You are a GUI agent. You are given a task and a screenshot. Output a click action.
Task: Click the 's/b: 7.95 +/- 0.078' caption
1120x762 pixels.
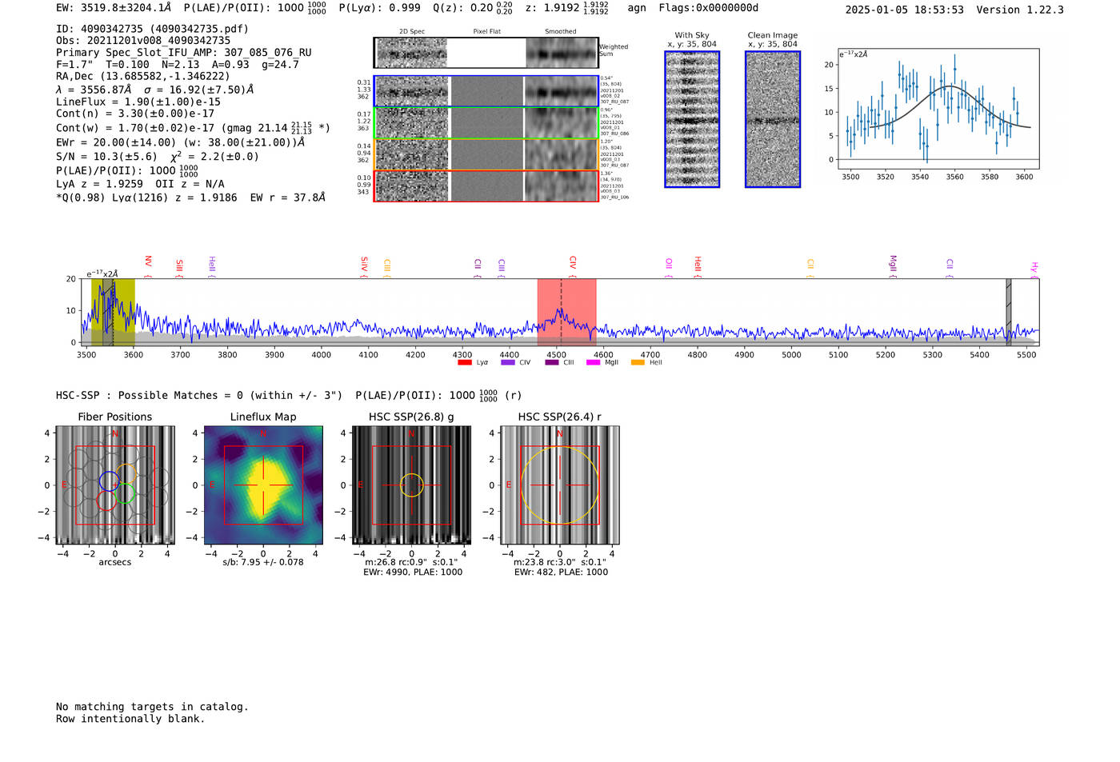pyautogui.click(x=263, y=562)
